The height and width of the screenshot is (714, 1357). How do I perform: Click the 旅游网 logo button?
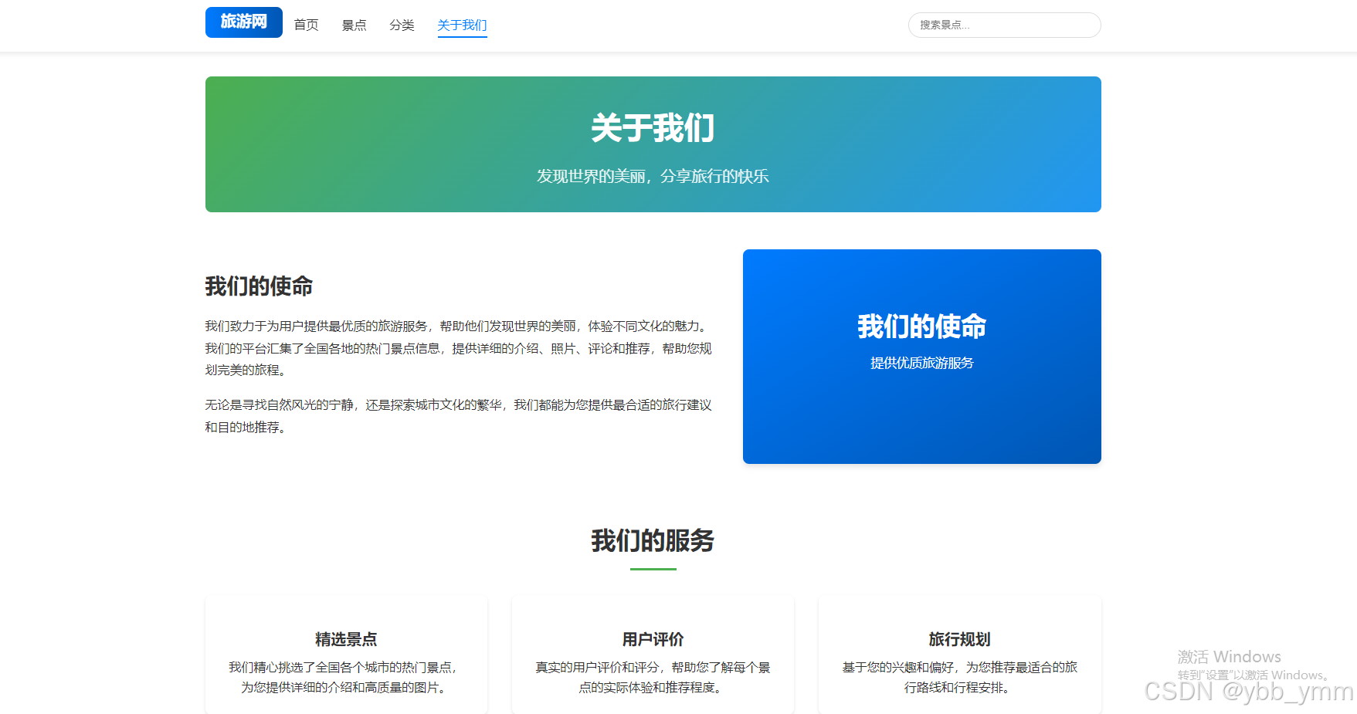243,22
